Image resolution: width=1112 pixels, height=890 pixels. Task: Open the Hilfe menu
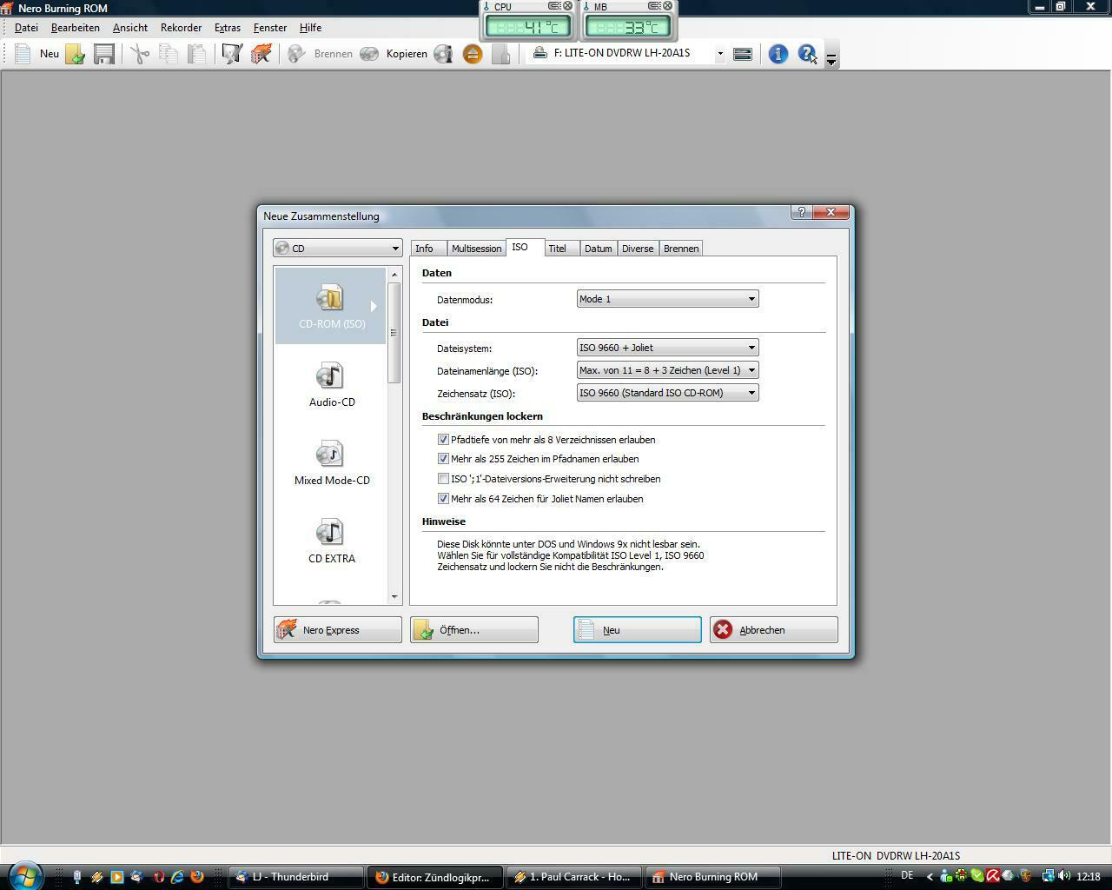point(310,28)
